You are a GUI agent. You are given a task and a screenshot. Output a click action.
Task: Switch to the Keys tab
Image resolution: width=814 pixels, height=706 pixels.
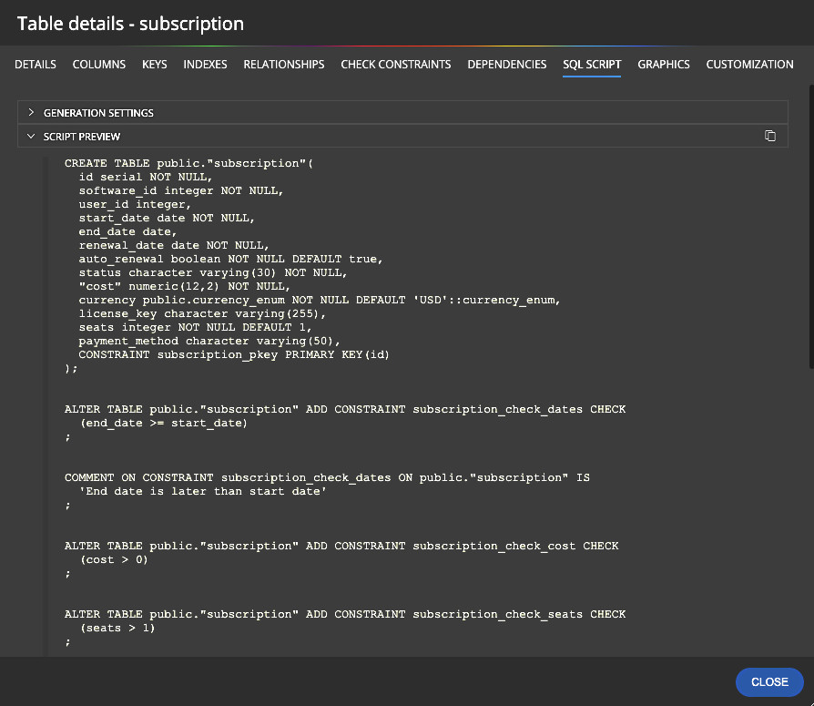tap(154, 65)
